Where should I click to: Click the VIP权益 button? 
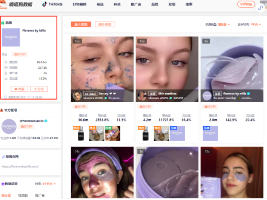pyautogui.click(x=246, y=4)
